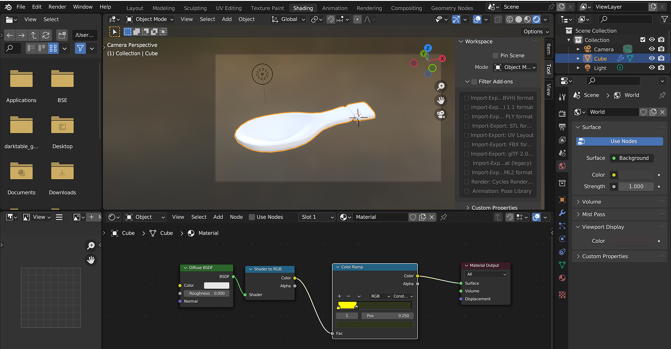Open the Global transform orientation dropdown
This screenshot has height=349, width=671.
click(289, 19)
